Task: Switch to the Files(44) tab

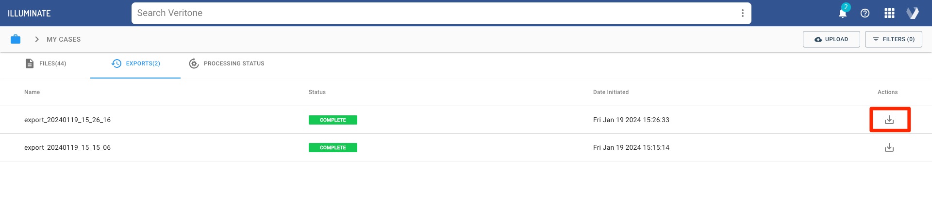Action: 46,63
